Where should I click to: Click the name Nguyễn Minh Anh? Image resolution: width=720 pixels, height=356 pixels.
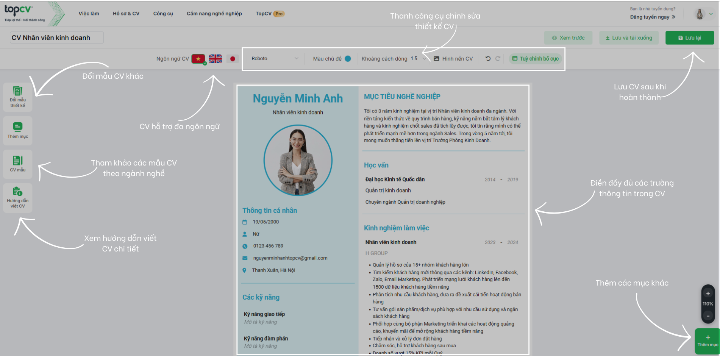[298, 98]
